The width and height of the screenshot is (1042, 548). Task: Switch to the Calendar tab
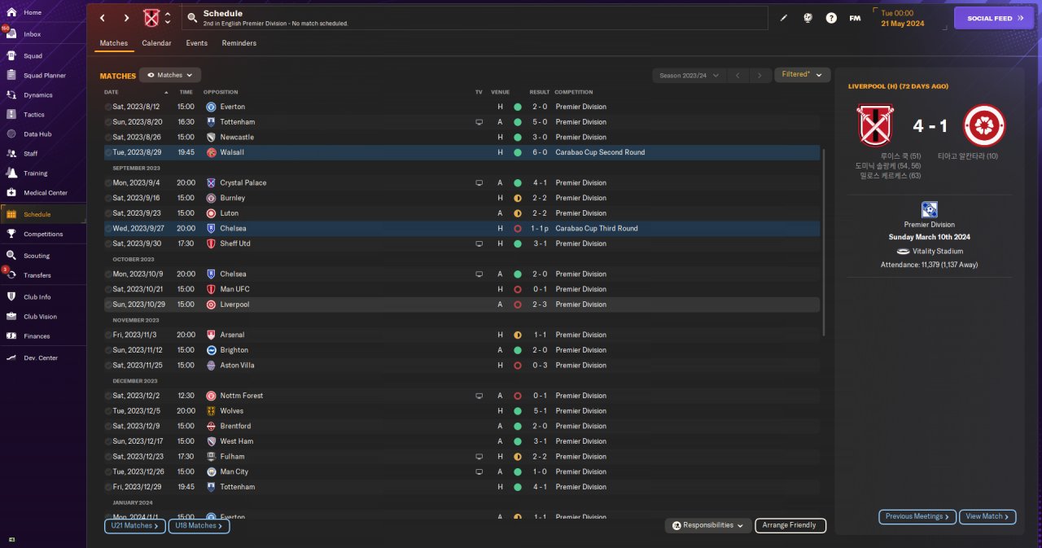(x=156, y=43)
